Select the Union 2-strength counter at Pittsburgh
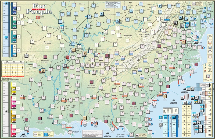The height and width of the screenshot is (139, 215). [160, 6]
